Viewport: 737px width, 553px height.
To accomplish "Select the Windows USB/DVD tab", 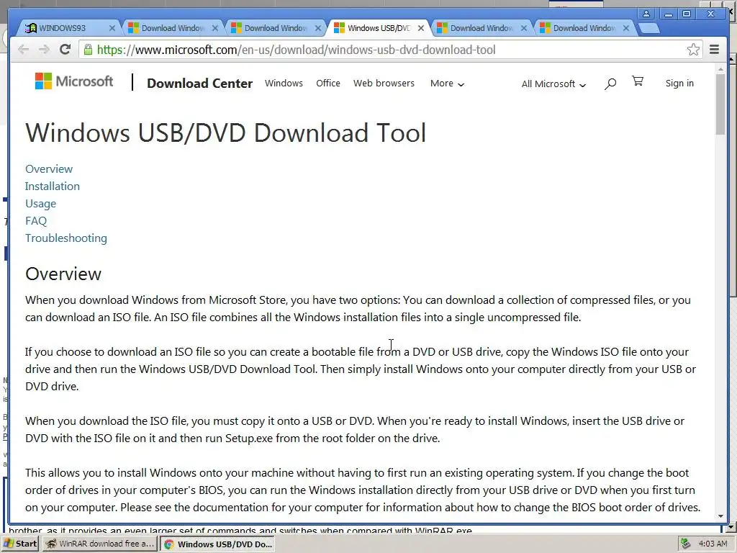I will point(379,28).
